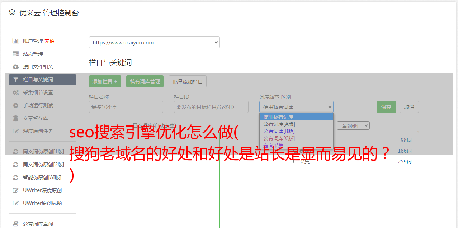The height and width of the screenshot is (228, 458).
Task: Open the 全部词库 filter dropdown
Action: [x=353, y=125]
